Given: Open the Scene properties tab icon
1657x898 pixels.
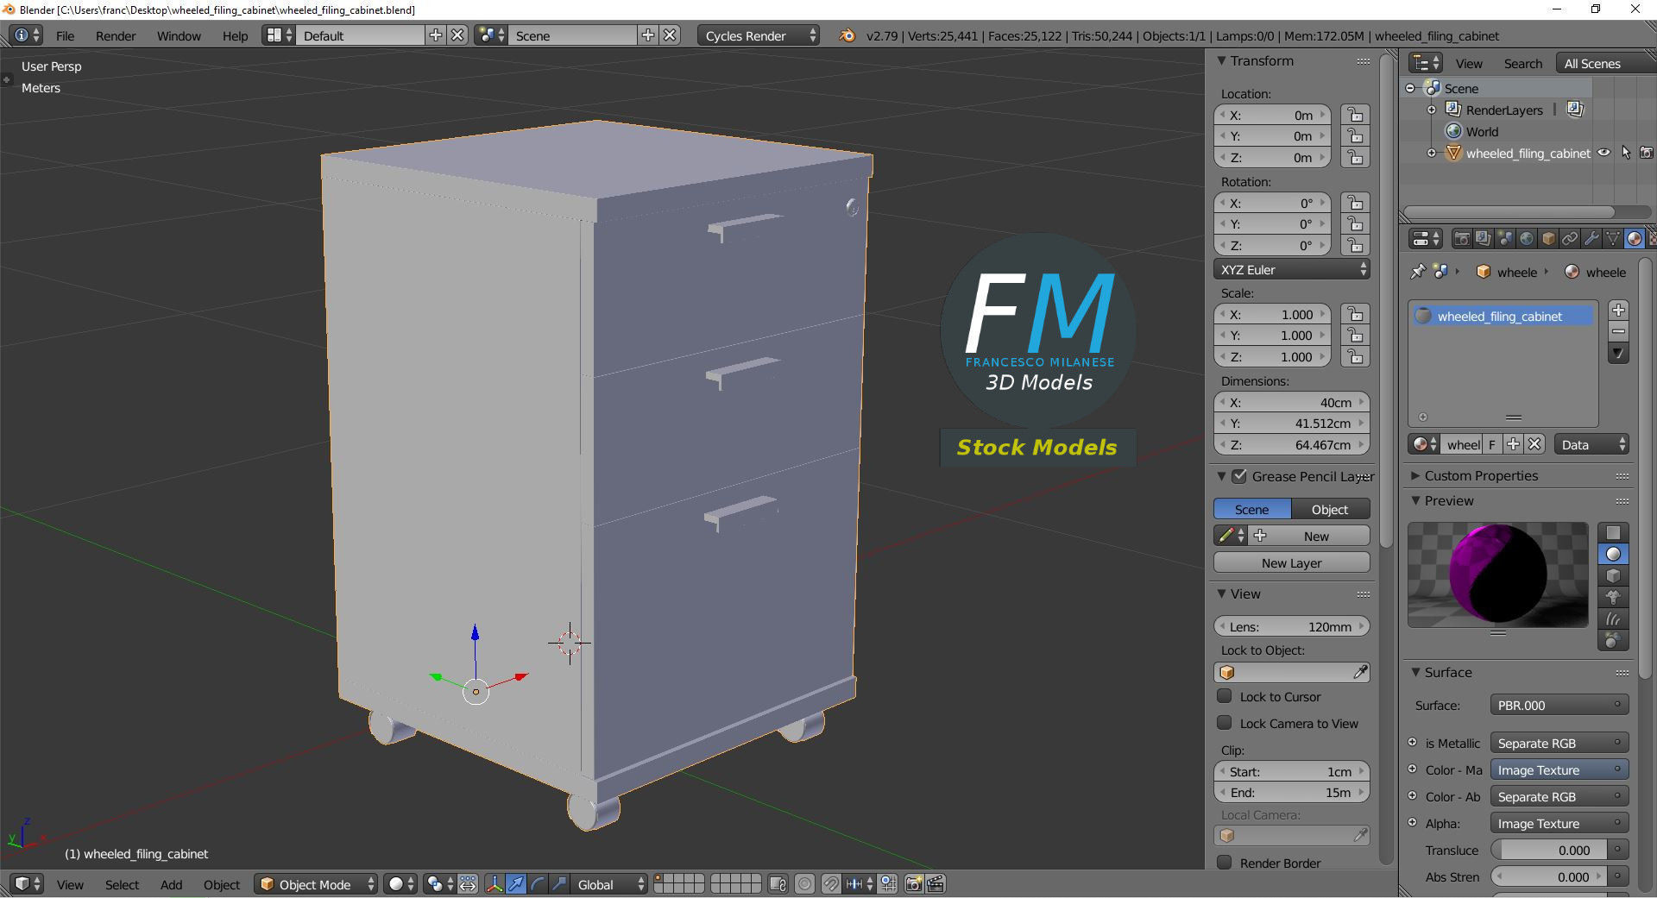Looking at the screenshot, I should pyautogui.click(x=1505, y=239).
